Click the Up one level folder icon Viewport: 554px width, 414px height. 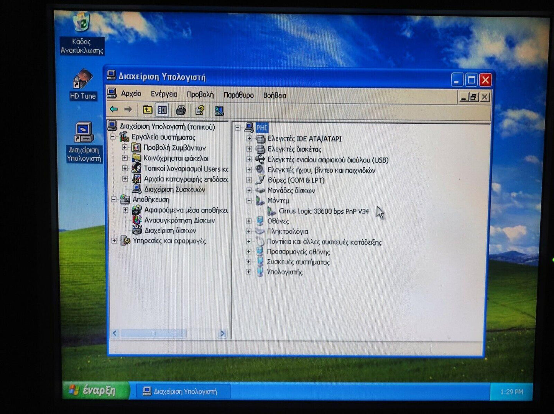coord(147,110)
